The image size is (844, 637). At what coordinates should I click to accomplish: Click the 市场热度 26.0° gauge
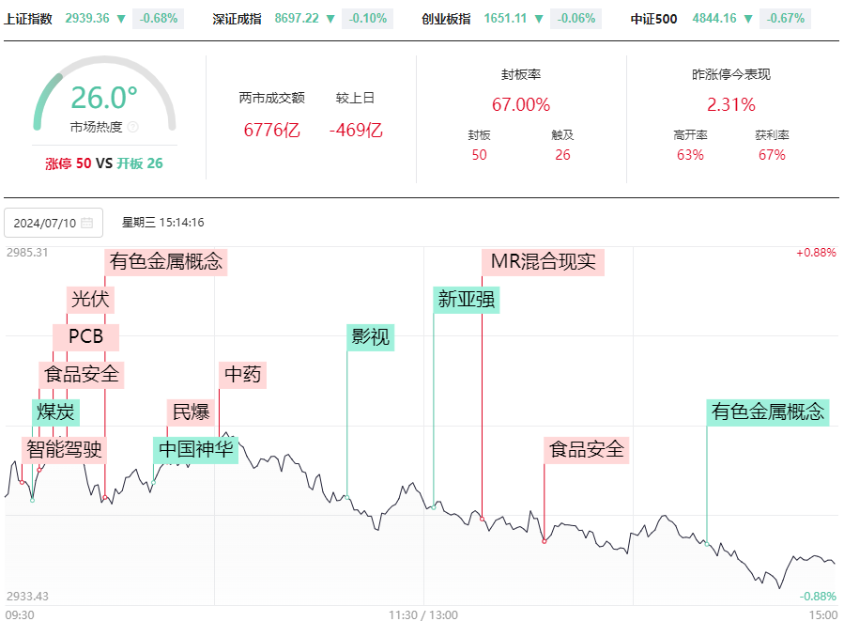tap(104, 94)
